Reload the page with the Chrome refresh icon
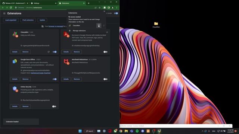The height and width of the screenshot is (134, 239). point(11,7)
